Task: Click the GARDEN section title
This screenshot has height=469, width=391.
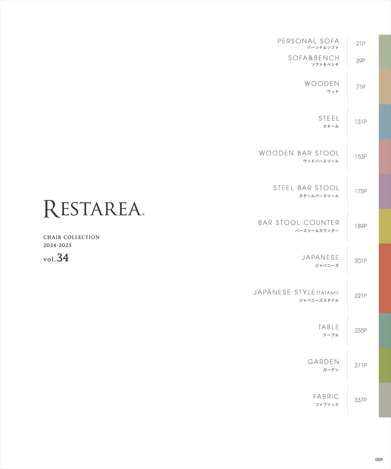Action: pyautogui.click(x=323, y=362)
